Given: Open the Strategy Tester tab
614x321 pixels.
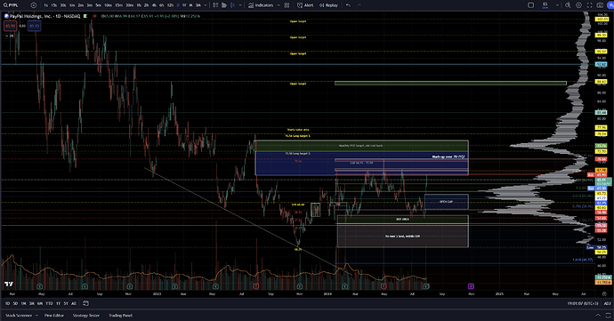Looking at the screenshot, I should coord(86,315).
